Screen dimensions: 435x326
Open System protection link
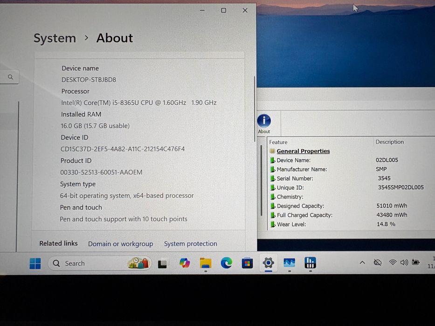click(190, 244)
